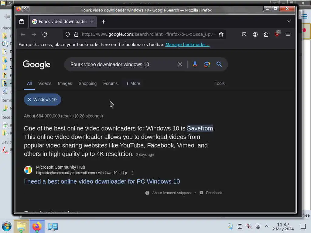Switch to the Images tab
This screenshot has height=233, width=311.
pyautogui.click(x=65, y=83)
